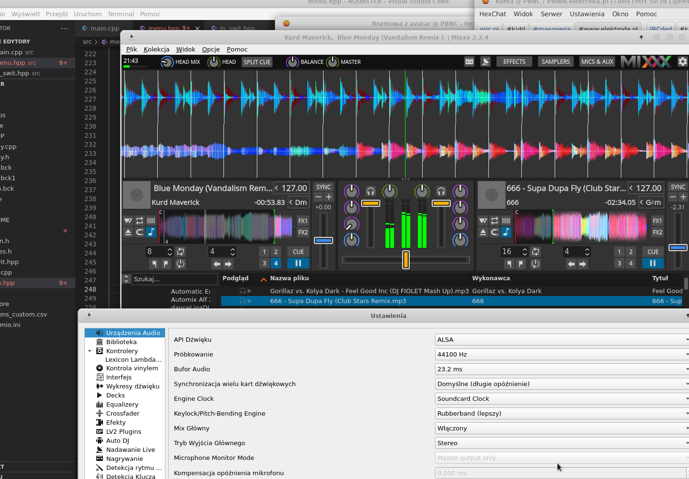This screenshot has width=689, height=479.
Task: Toggle keylock on the left deck
Action: 151,232
